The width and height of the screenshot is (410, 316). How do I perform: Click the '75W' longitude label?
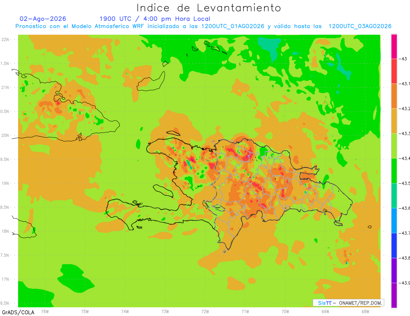(x=85, y=311)
